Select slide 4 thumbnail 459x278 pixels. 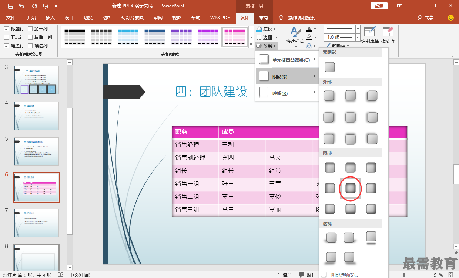coord(36,116)
